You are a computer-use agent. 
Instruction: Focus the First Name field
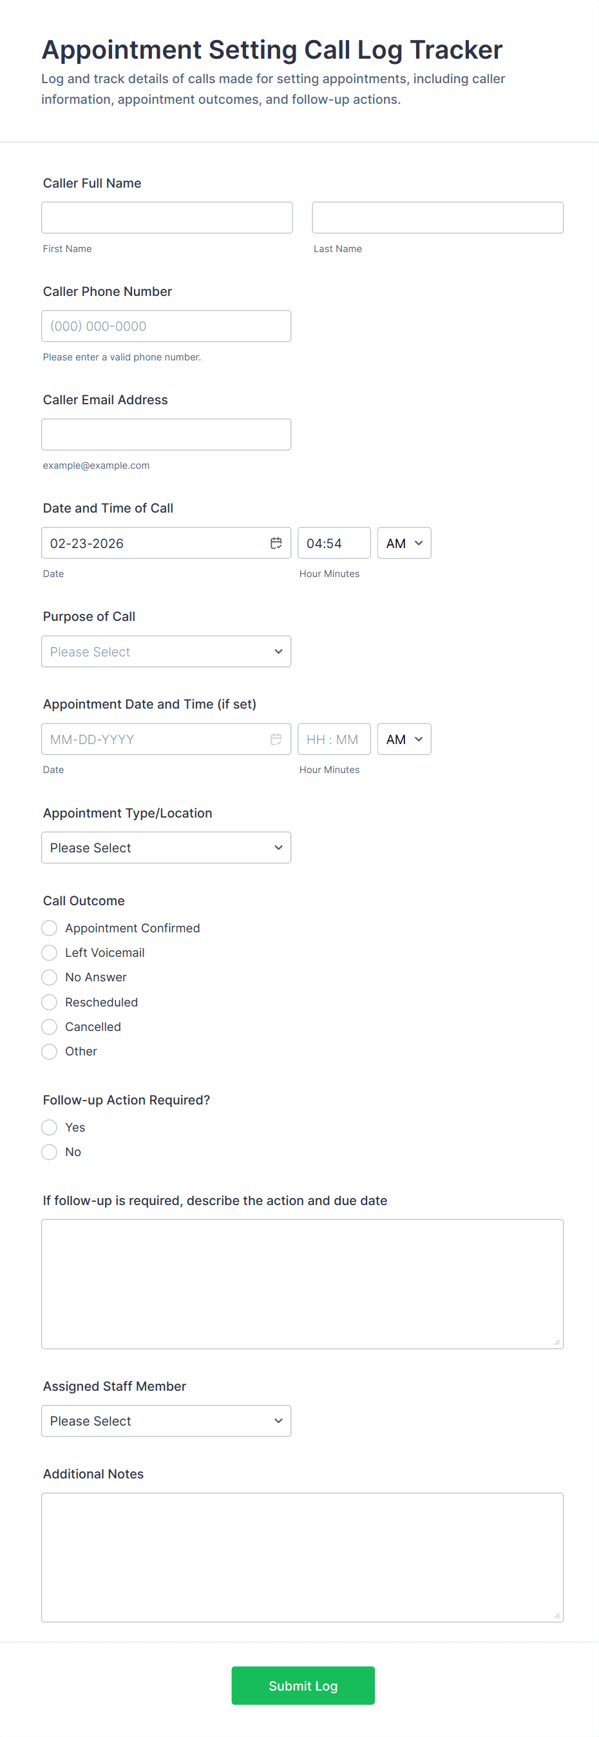click(x=166, y=218)
